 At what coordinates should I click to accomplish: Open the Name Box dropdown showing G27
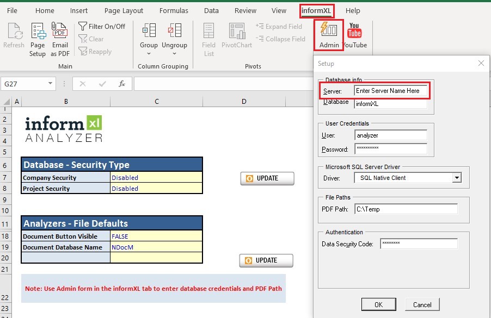(51, 84)
